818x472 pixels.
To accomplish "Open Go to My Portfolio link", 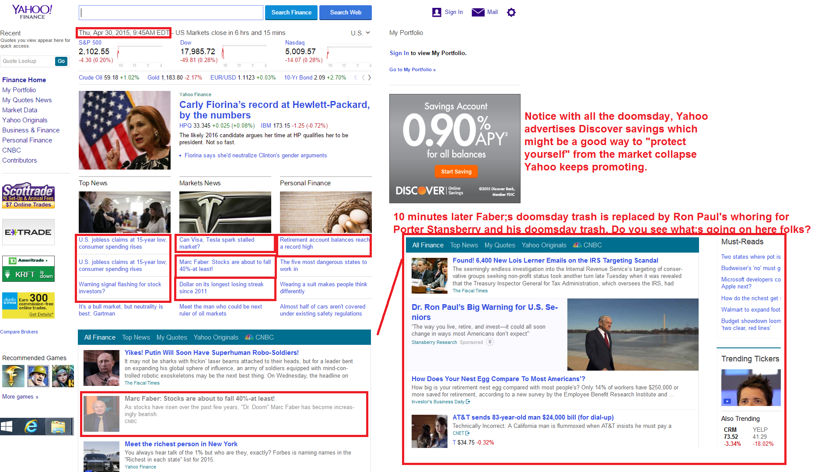I will pyautogui.click(x=412, y=69).
